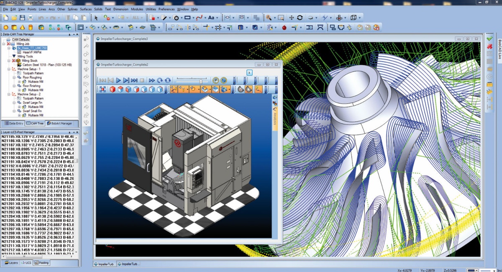Viewport: 502px width, 272px height.
Task: Click the green checkmark on the right toolbar
Action: (x=489, y=38)
